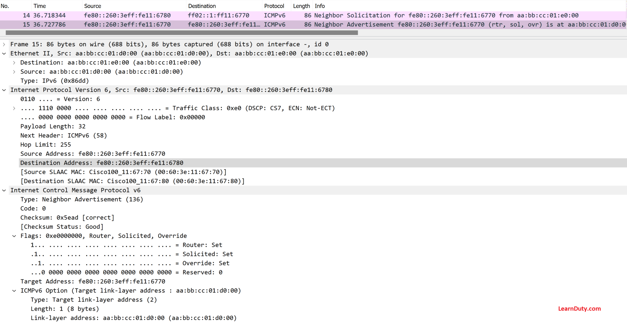
Task: Collapse Internet Control Message Protocol v6 section
Action: point(4,190)
